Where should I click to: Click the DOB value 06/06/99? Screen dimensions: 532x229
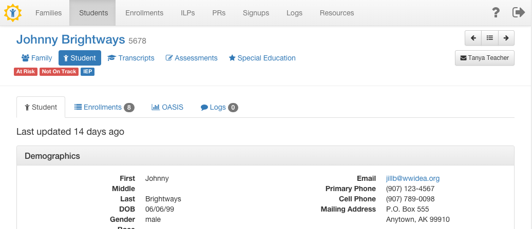(160, 210)
